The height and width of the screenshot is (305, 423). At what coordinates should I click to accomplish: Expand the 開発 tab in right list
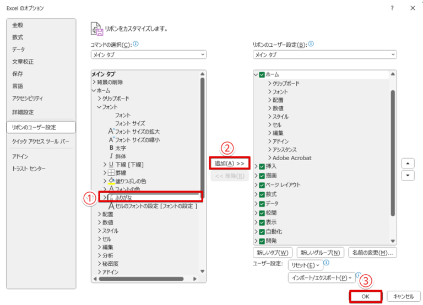click(256, 241)
